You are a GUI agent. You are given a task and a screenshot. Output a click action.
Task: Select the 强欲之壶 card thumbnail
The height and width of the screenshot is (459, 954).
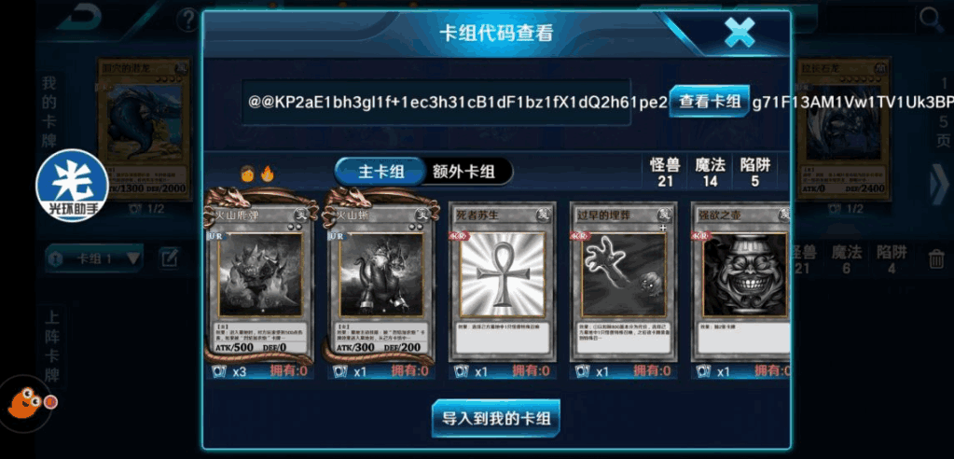[x=741, y=283]
